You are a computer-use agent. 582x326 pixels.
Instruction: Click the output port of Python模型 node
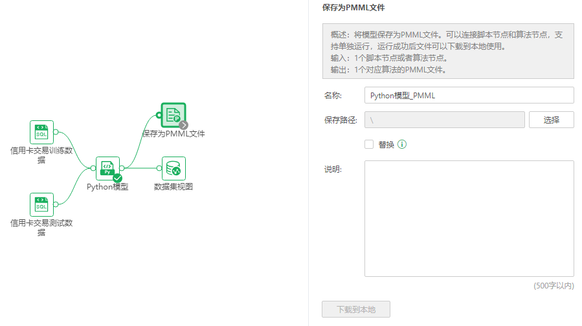[x=122, y=168]
